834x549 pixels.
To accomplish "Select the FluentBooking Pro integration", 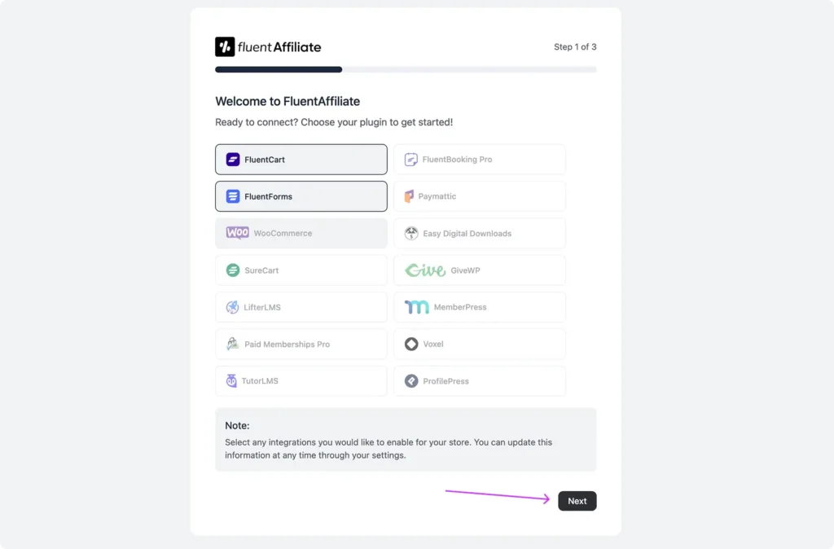I will point(480,159).
